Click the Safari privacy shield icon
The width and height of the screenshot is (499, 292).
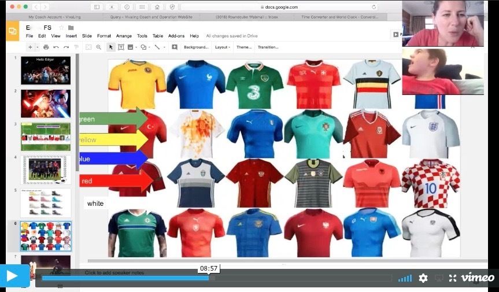click(x=172, y=7)
